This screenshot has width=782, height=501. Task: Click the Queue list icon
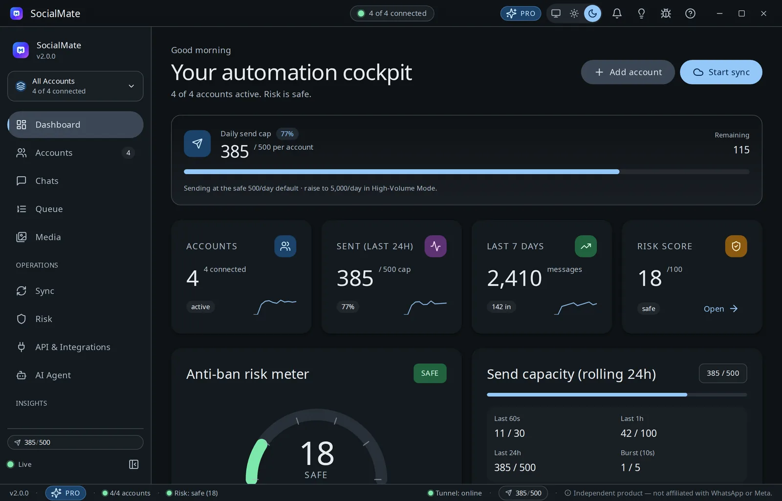coord(21,209)
